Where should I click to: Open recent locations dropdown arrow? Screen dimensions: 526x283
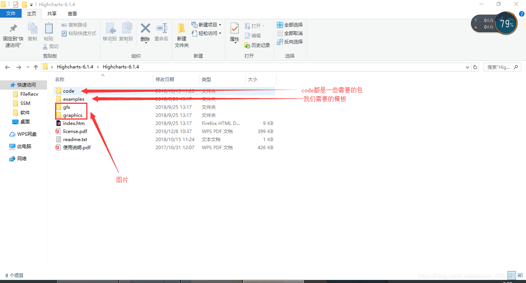pyautogui.click(x=28, y=67)
